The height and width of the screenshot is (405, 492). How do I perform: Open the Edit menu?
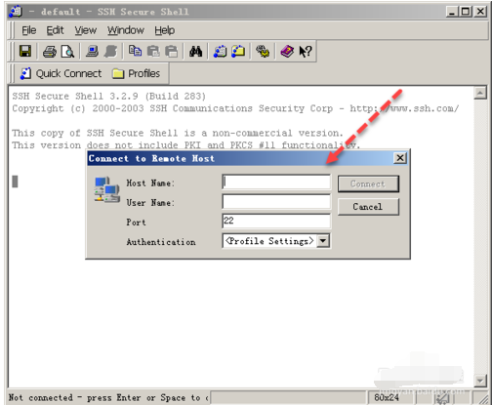tap(55, 30)
